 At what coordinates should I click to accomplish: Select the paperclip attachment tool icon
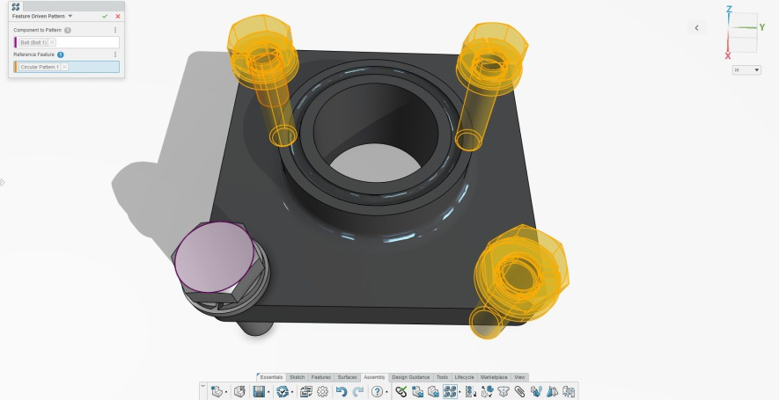519,391
